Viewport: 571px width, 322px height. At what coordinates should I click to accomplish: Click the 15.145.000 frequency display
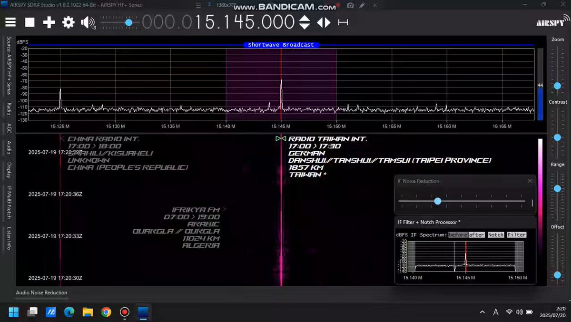tap(244, 22)
